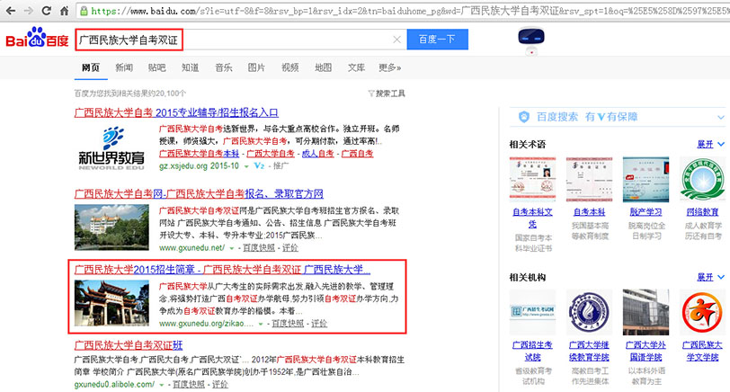Switch to the 知道 tab

[190, 68]
